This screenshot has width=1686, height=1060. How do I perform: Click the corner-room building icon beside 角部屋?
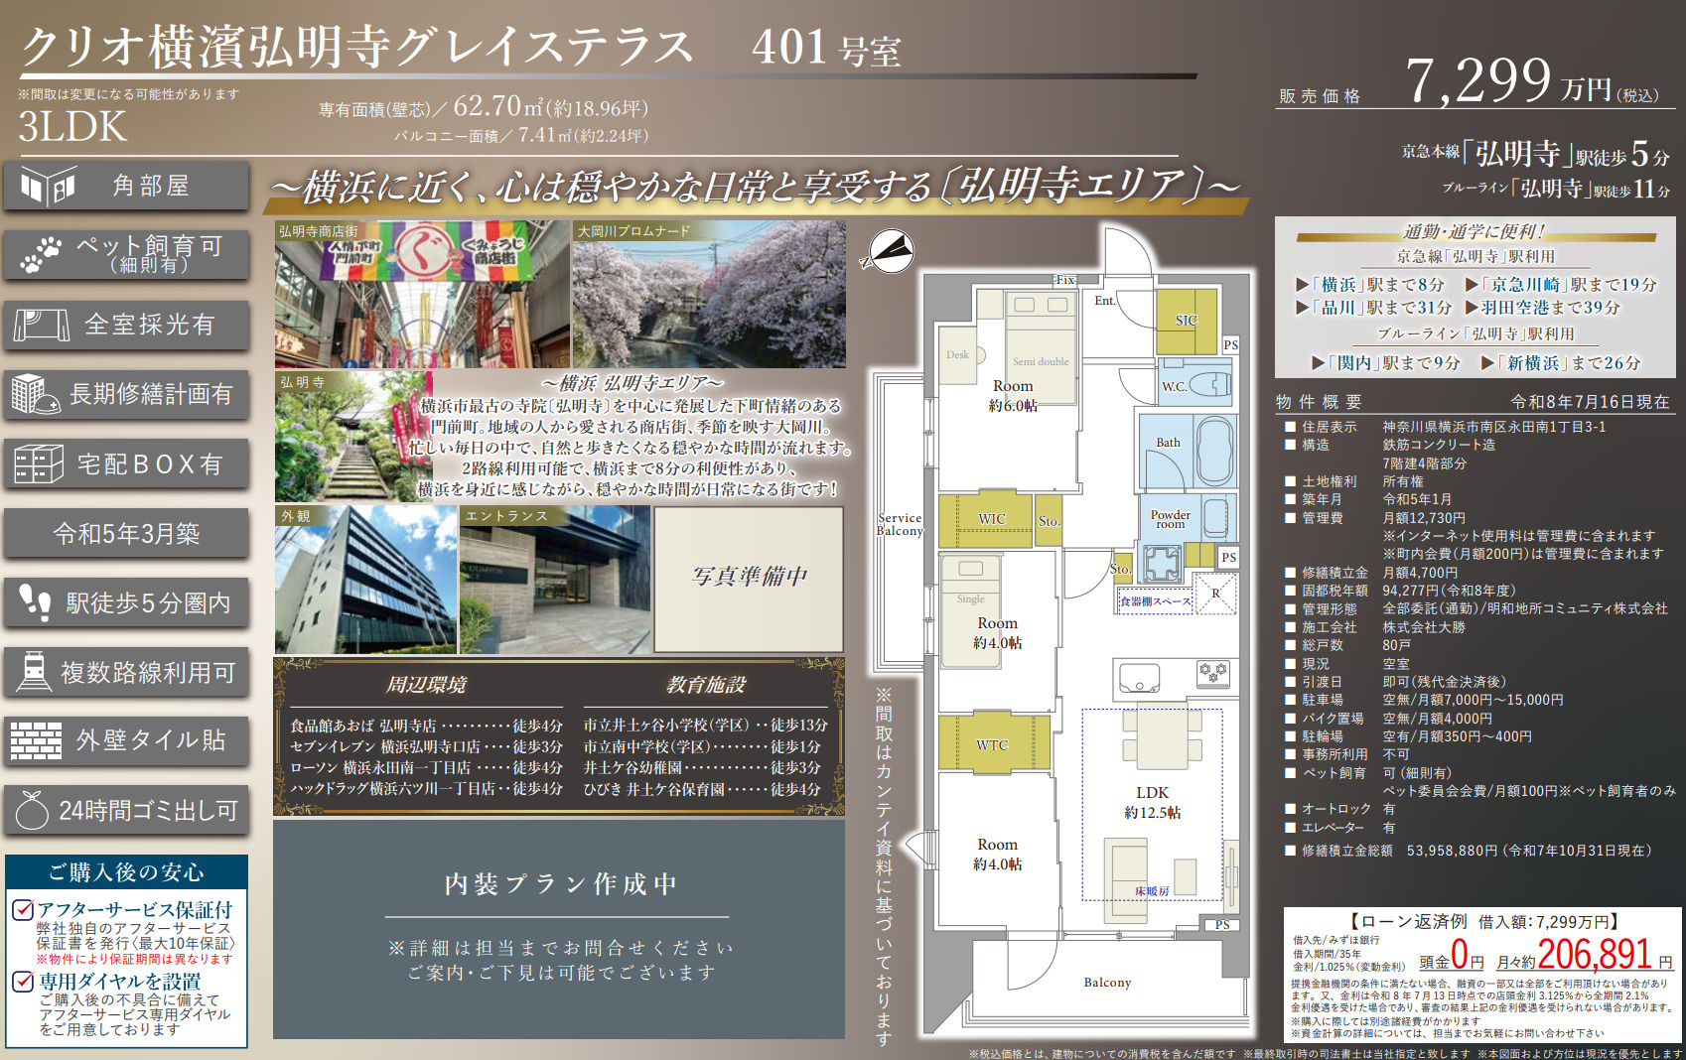pyautogui.click(x=48, y=187)
